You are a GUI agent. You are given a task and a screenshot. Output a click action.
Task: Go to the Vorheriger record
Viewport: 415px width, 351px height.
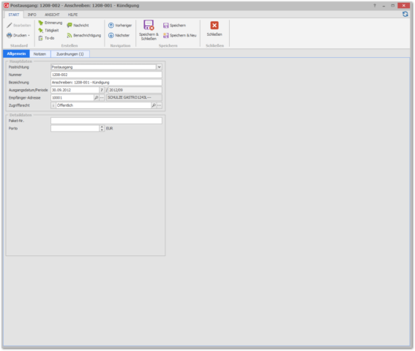[120, 26]
